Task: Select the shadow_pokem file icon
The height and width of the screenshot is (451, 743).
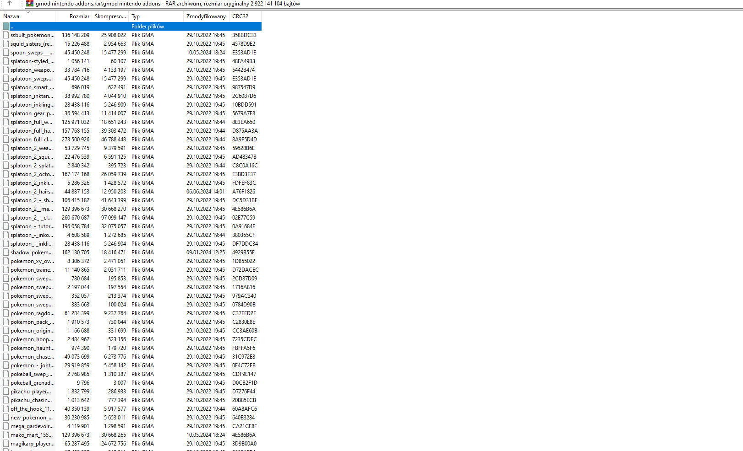Action: pyautogui.click(x=5, y=252)
